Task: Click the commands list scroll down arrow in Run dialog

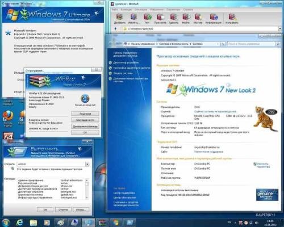Action: tap(87, 197)
